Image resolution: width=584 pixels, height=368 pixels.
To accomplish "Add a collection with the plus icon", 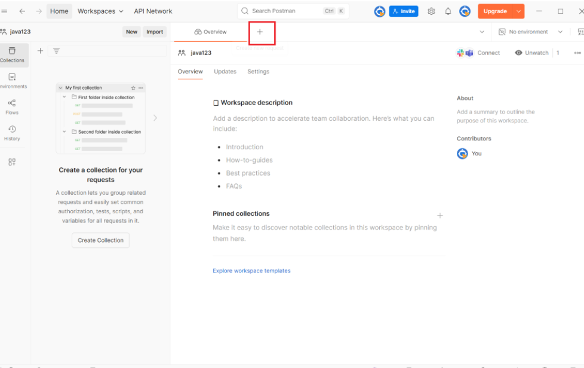I will pos(40,51).
